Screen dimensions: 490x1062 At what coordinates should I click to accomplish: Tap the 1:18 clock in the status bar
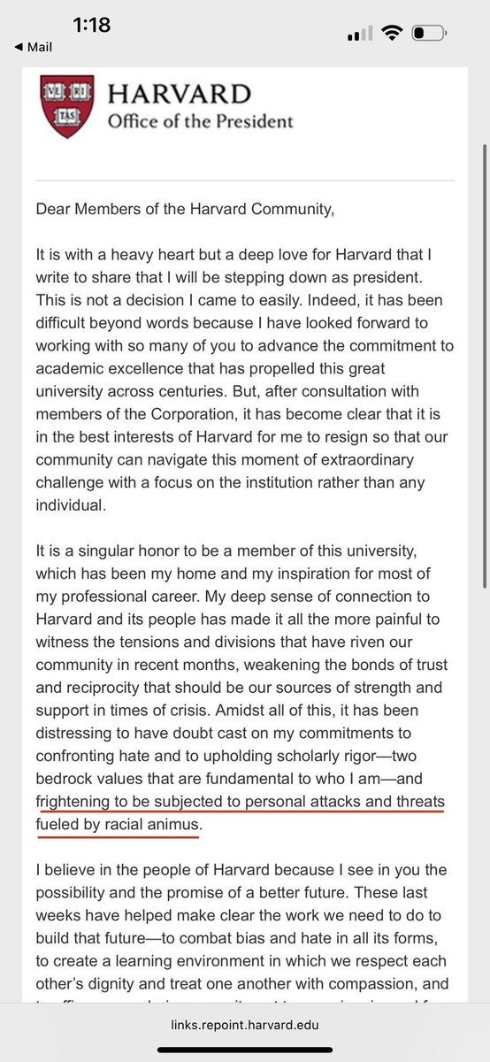(x=92, y=25)
